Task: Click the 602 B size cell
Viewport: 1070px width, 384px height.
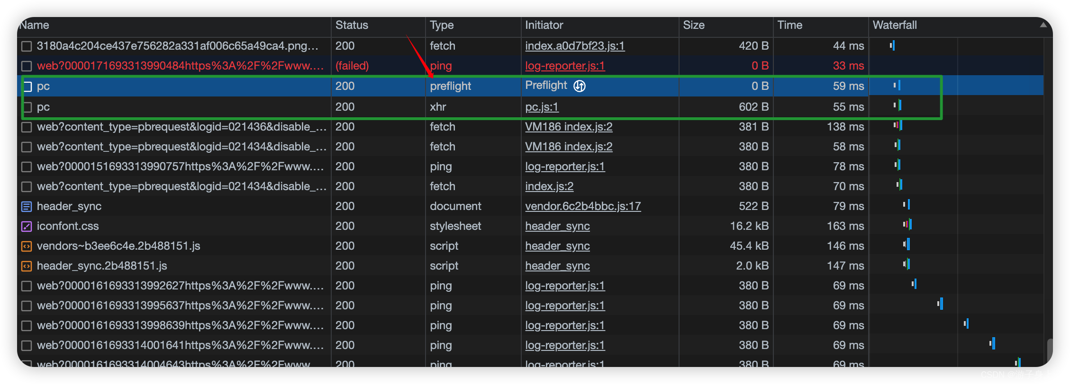Action: click(753, 107)
